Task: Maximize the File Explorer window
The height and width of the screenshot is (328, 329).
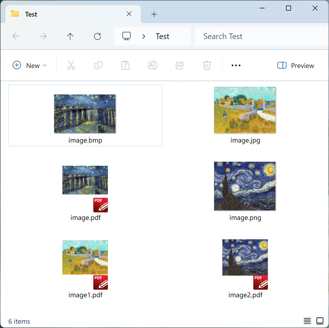Action: click(x=289, y=8)
